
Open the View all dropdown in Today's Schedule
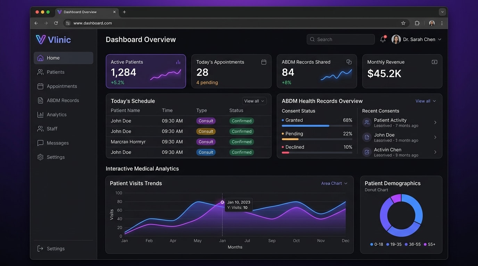click(254, 101)
